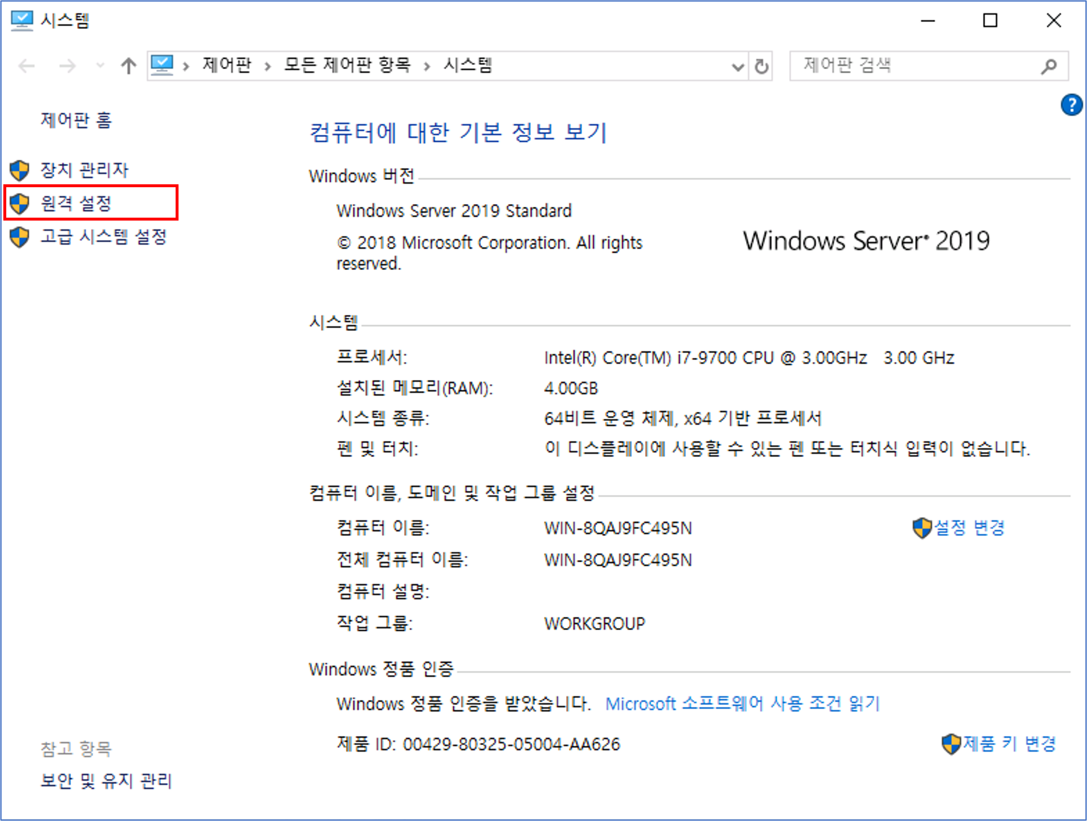
Task: Click the system icon in title bar
Action: 22,20
